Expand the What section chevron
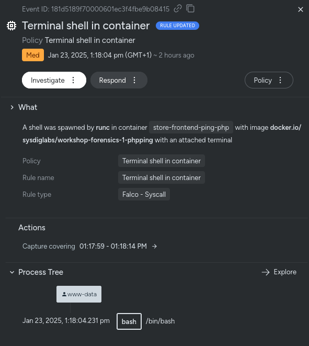This screenshot has width=309, height=346. tap(12, 107)
